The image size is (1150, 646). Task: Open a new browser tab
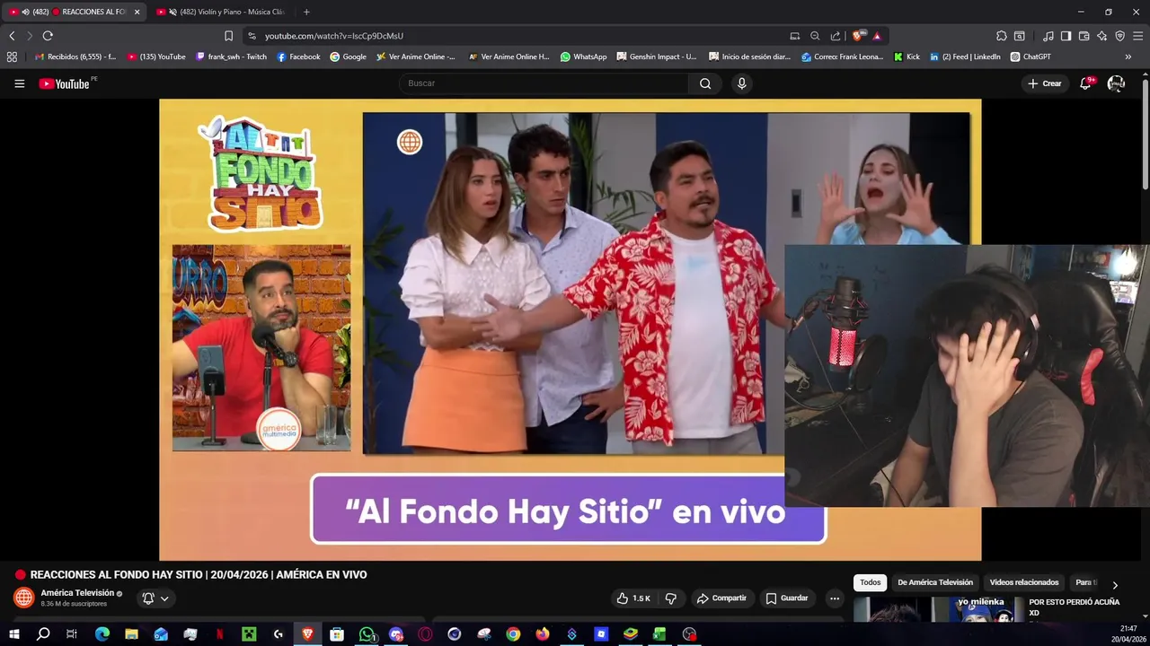[306, 12]
